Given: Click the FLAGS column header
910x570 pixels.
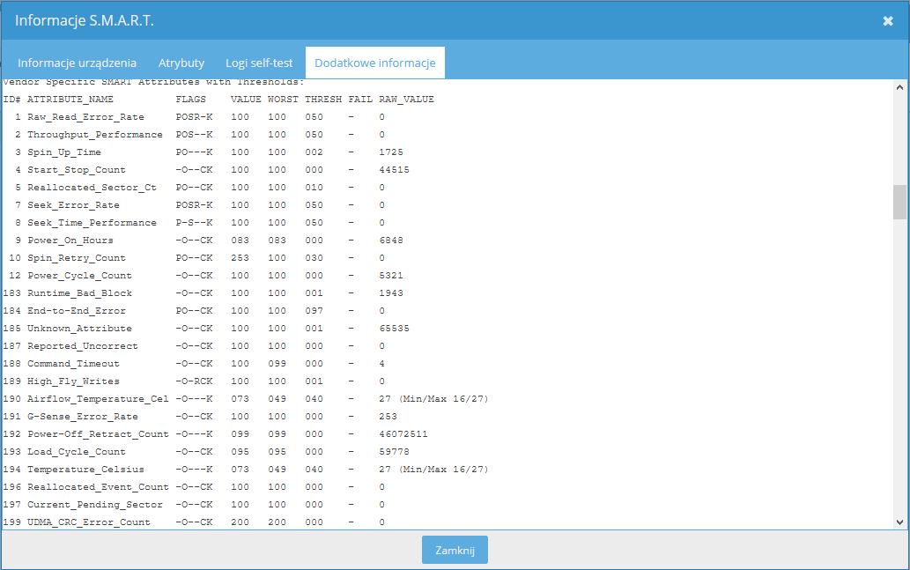Looking at the screenshot, I should (191, 100).
